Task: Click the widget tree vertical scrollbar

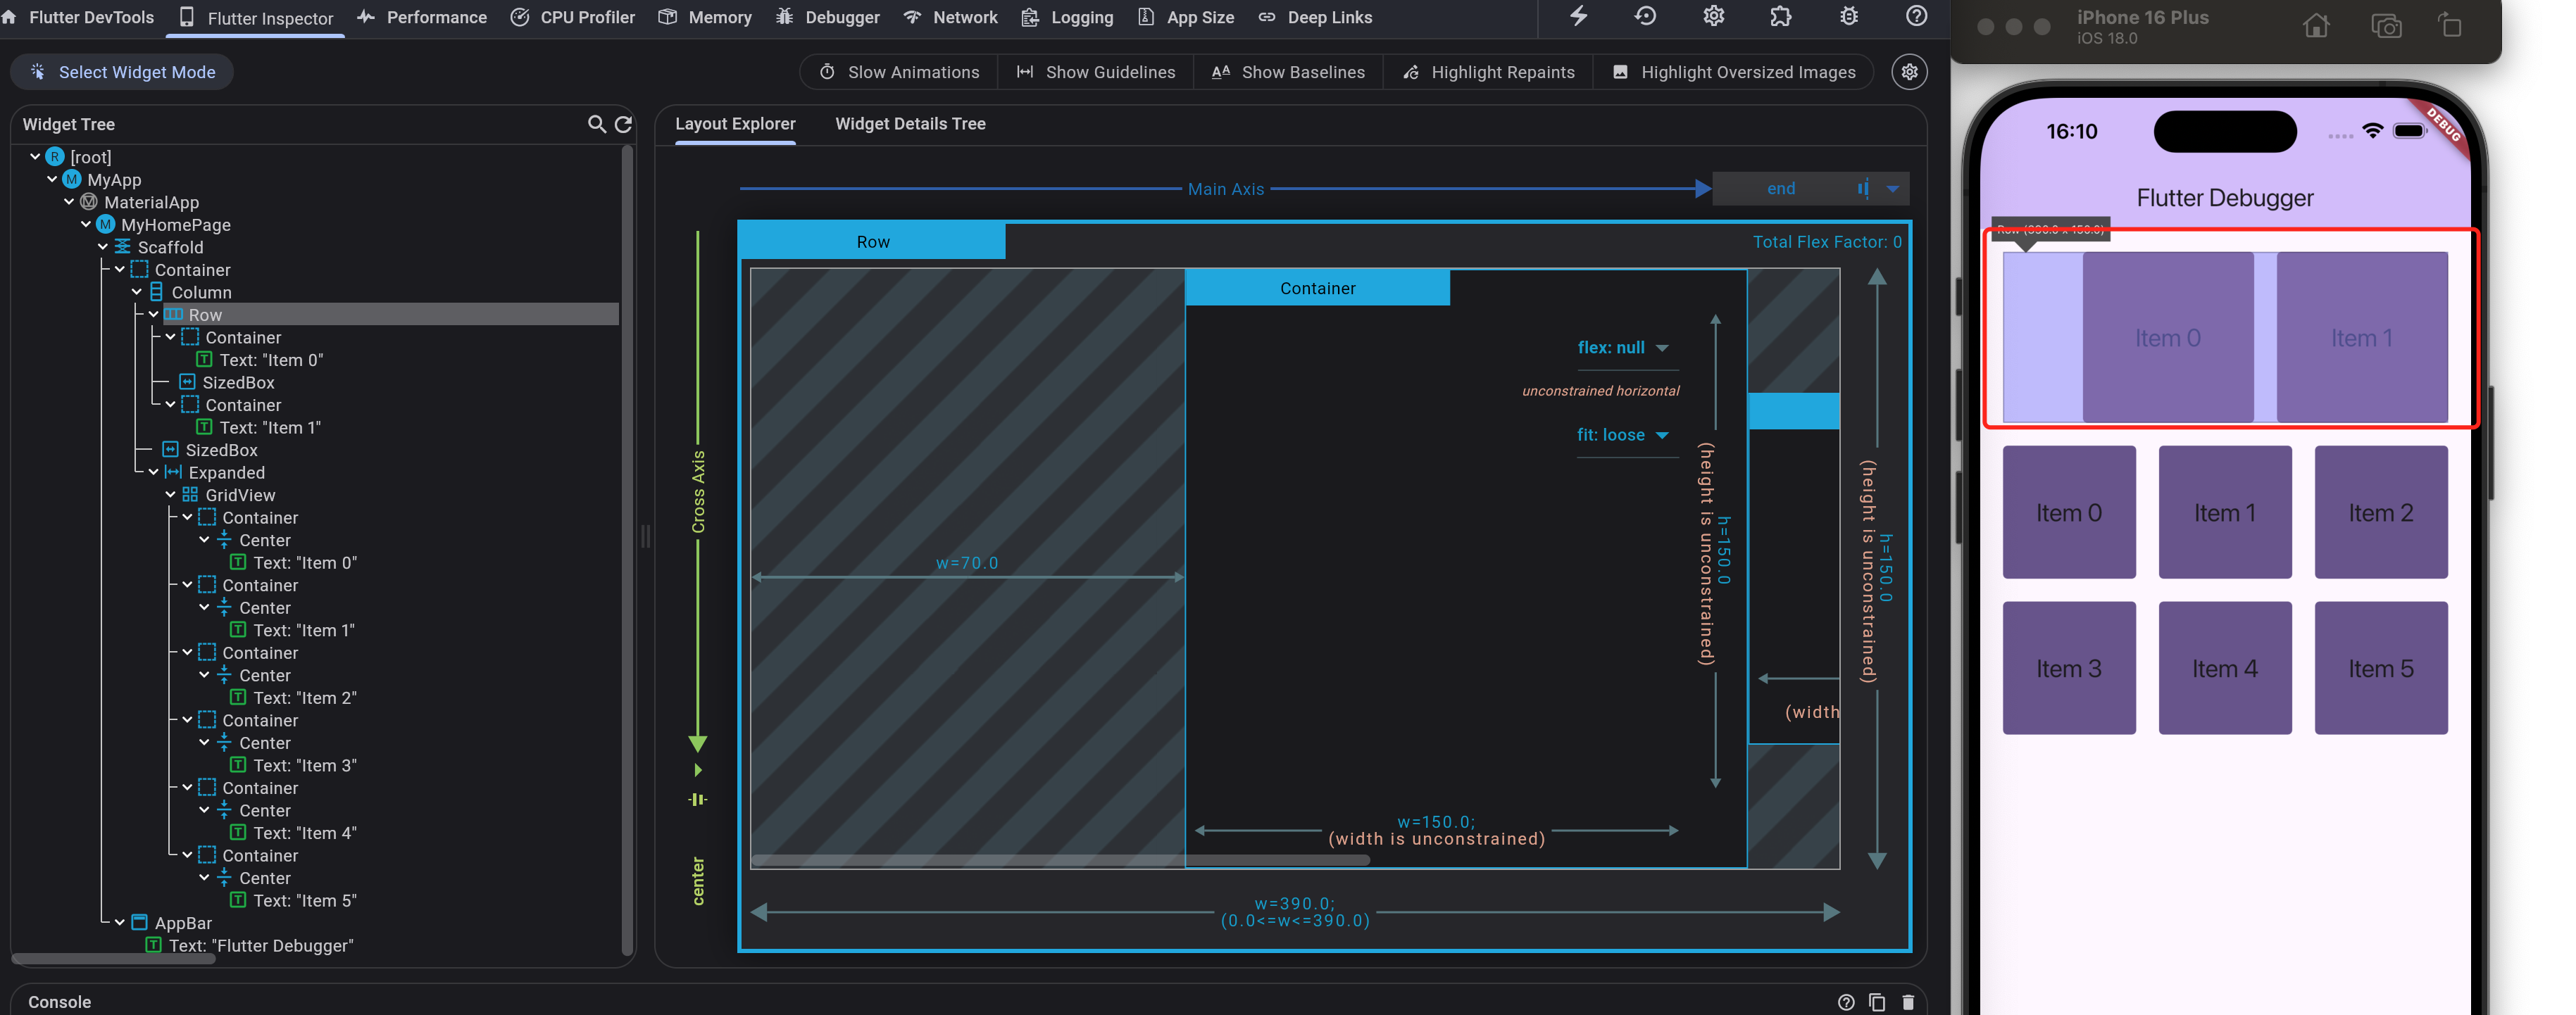Action: click(x=627, y=550)
